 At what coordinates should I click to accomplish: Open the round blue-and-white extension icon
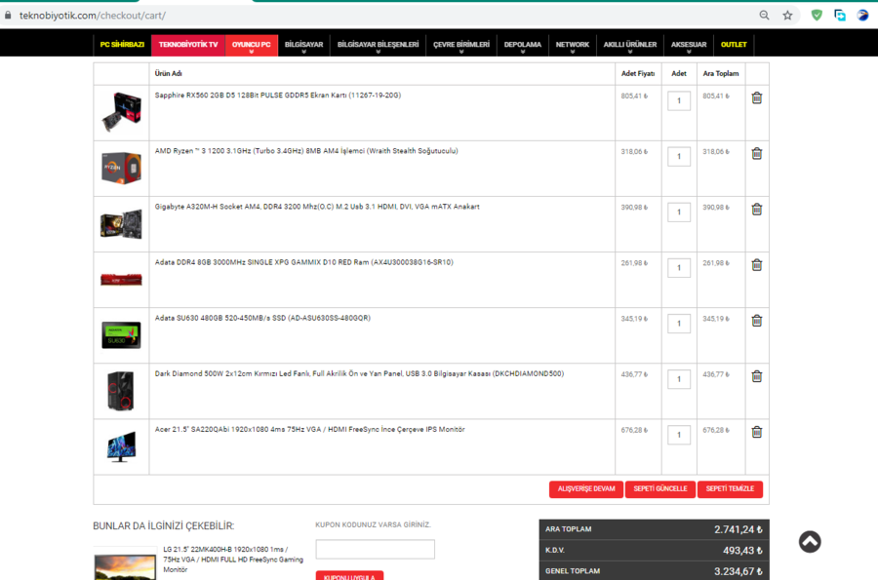[x=863, y=16]
